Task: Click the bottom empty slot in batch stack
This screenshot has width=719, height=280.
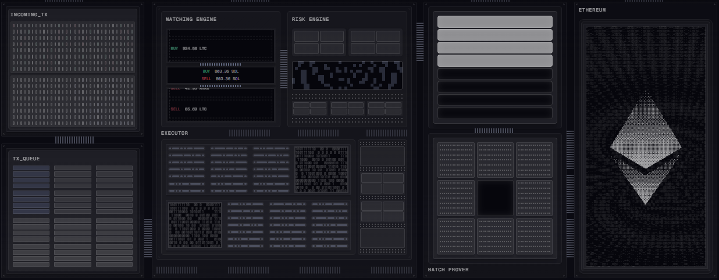Action: [494, 113]
